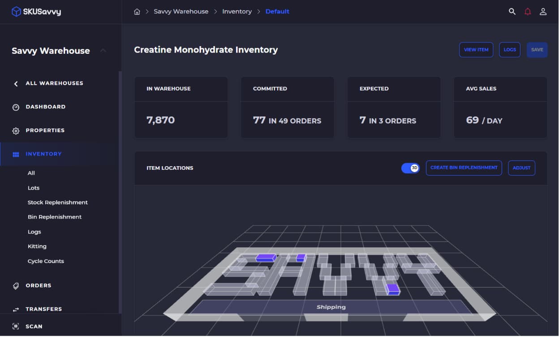Collapse the Inventory sidebar section

coord(43,154)
